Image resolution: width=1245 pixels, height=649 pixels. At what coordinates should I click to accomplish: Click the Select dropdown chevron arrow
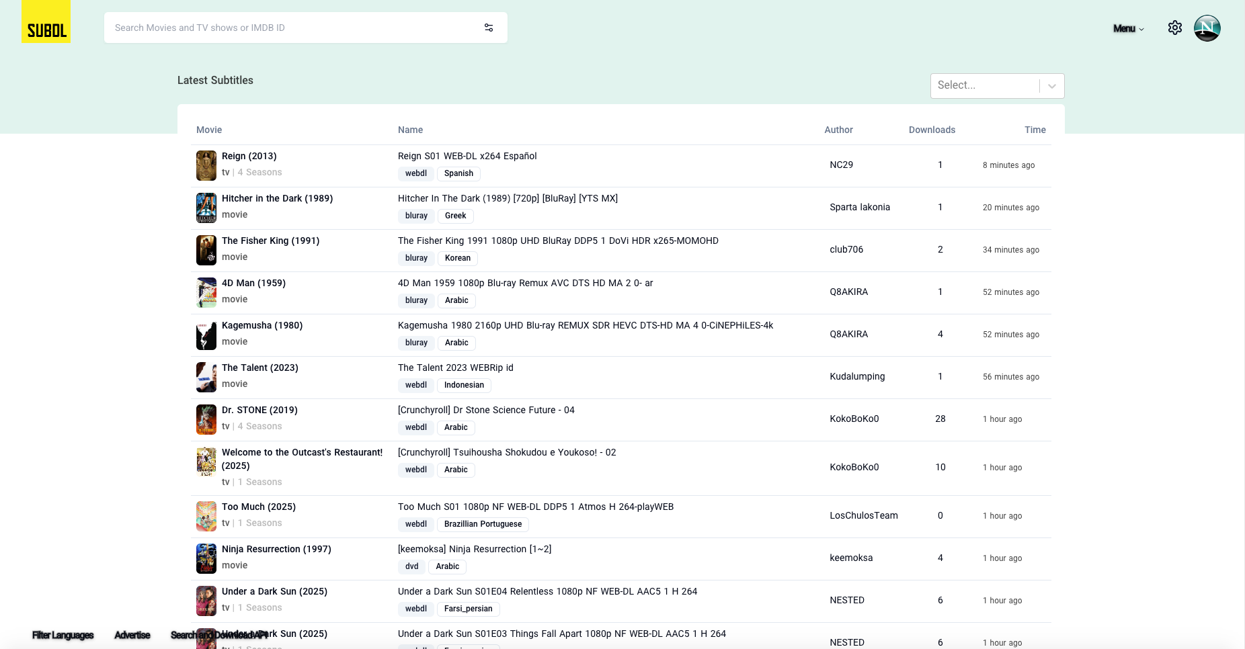click(1052, 86)
